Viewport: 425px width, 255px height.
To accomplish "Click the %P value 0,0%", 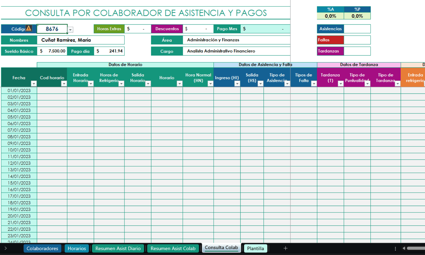I will [x=357, y=16].
